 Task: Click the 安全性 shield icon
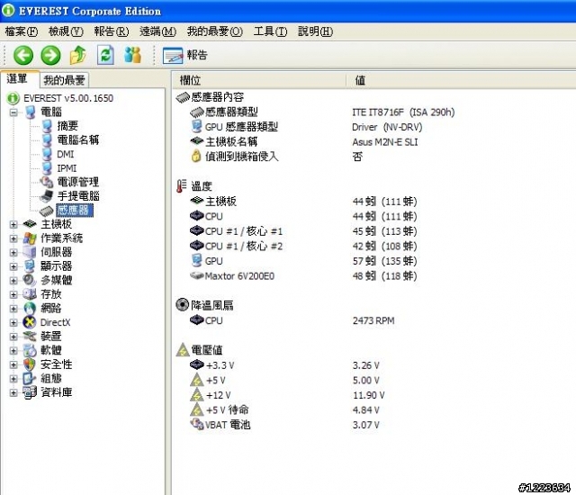[30, 364]
